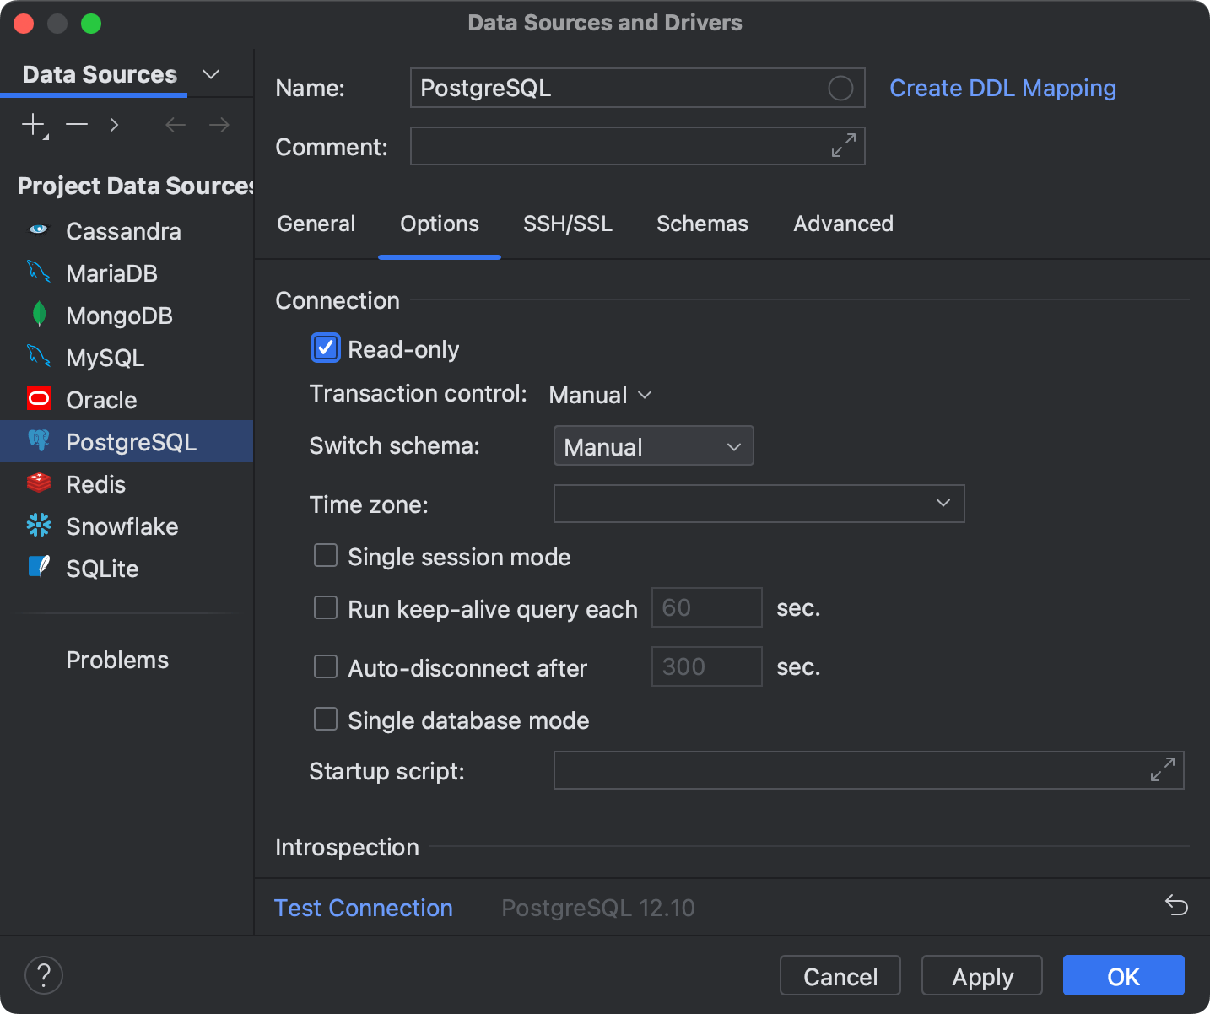Select the Oracle database icon

(x=38, y=399)
